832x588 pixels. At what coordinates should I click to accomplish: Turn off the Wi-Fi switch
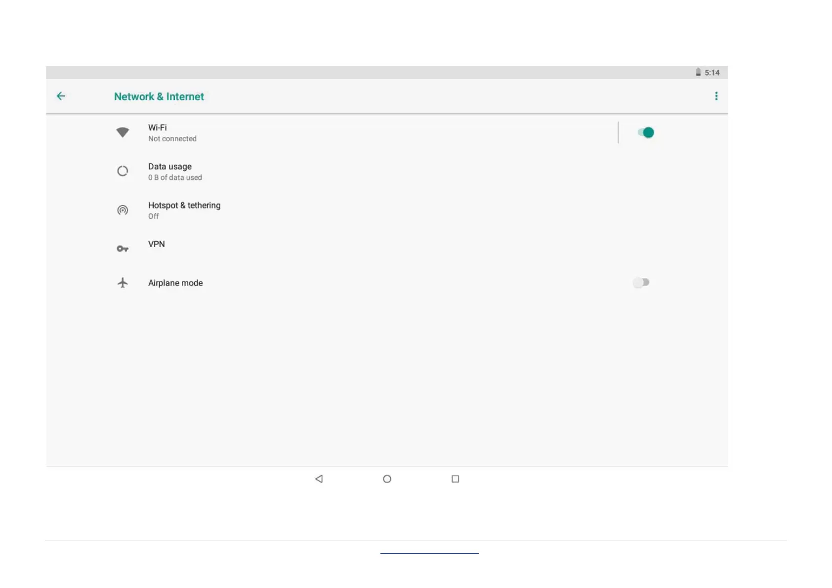tap(646, 132)
